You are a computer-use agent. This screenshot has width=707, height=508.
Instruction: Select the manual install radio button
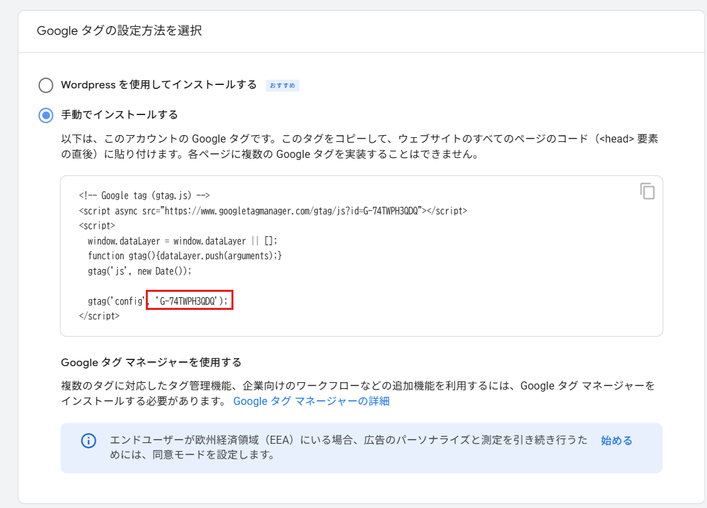tap(45, 115)
